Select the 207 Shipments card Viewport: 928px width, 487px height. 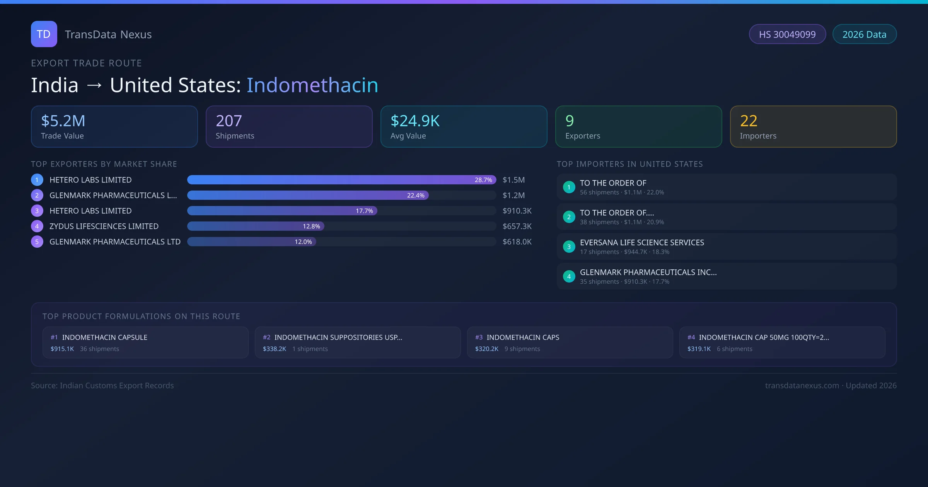[x=289, y=127]
